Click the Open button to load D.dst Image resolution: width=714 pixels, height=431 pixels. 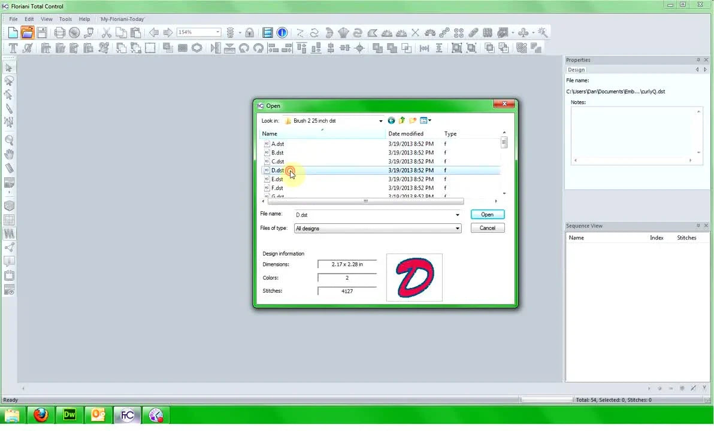[487, 214]
